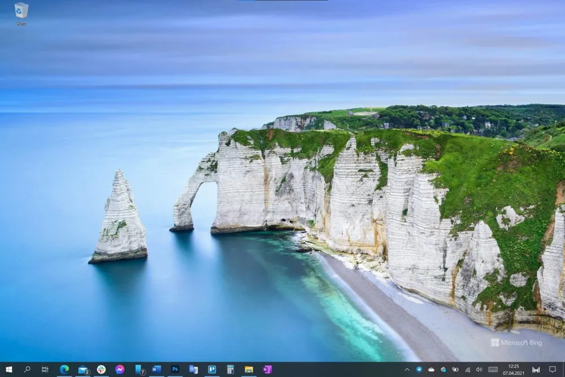
Task: Open Messenger from the taskbar
Action: click(x=120, y=370)
